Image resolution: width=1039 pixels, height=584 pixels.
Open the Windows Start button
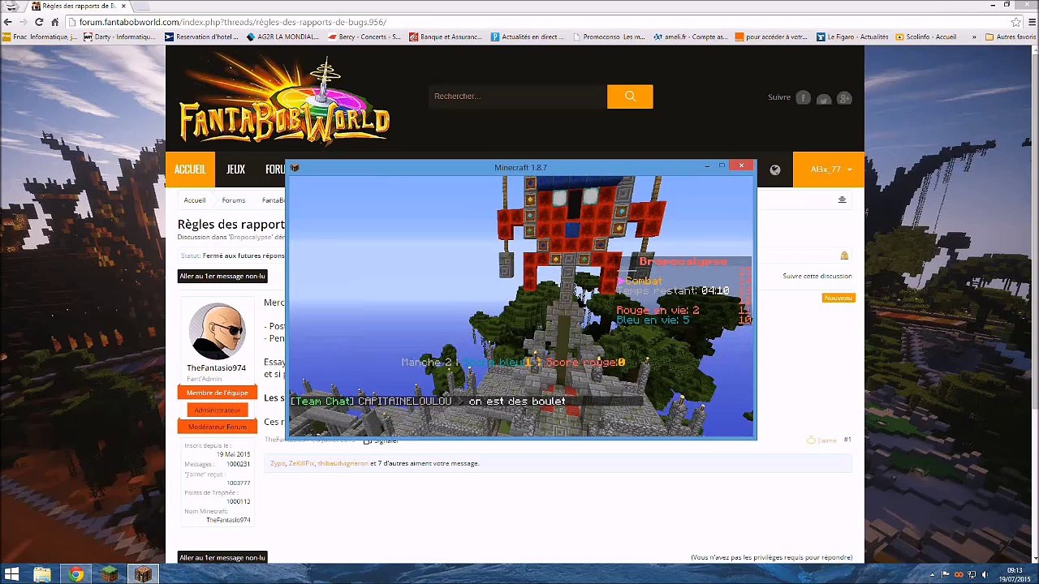click(x=11, y=574)
